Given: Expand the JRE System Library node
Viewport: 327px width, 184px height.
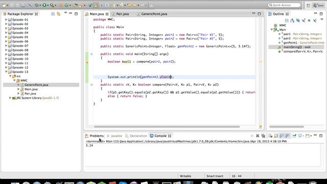Looking at the screenshot, I should 10,98.
